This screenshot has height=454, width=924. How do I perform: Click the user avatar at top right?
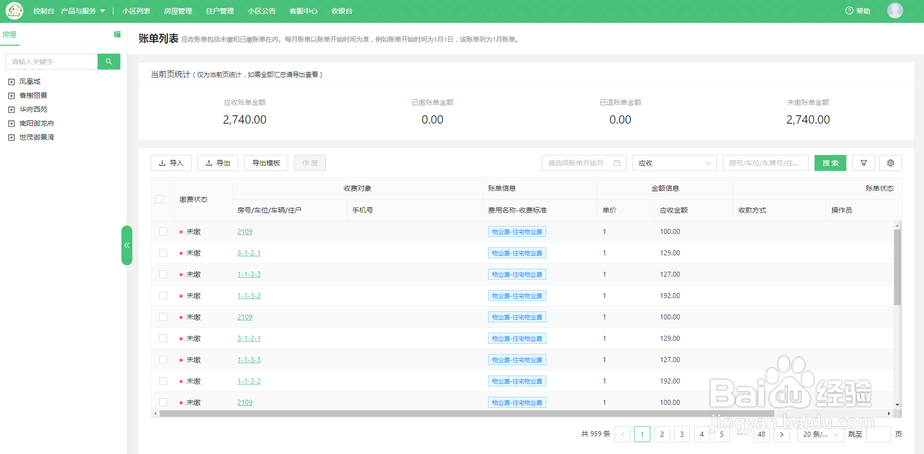click(895, 10)
